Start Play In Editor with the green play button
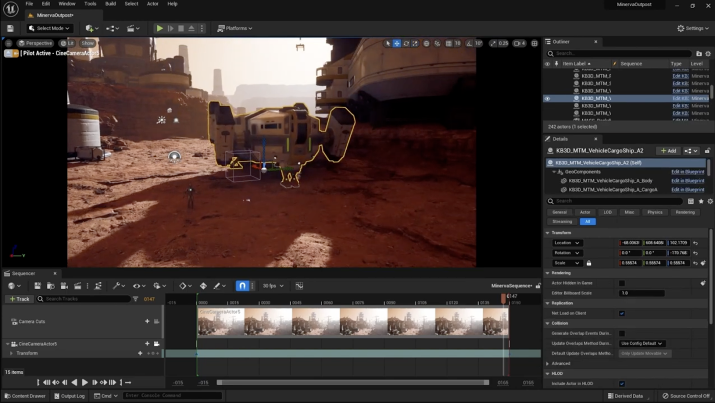This screenshot has width=715, height=403. coord(160,29)
